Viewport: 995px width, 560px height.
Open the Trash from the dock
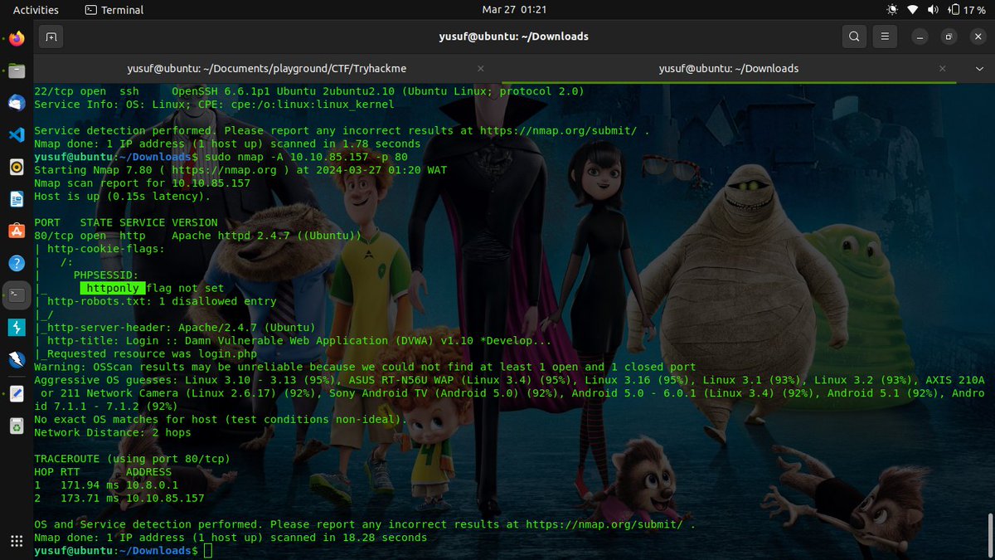click(17, 426)
